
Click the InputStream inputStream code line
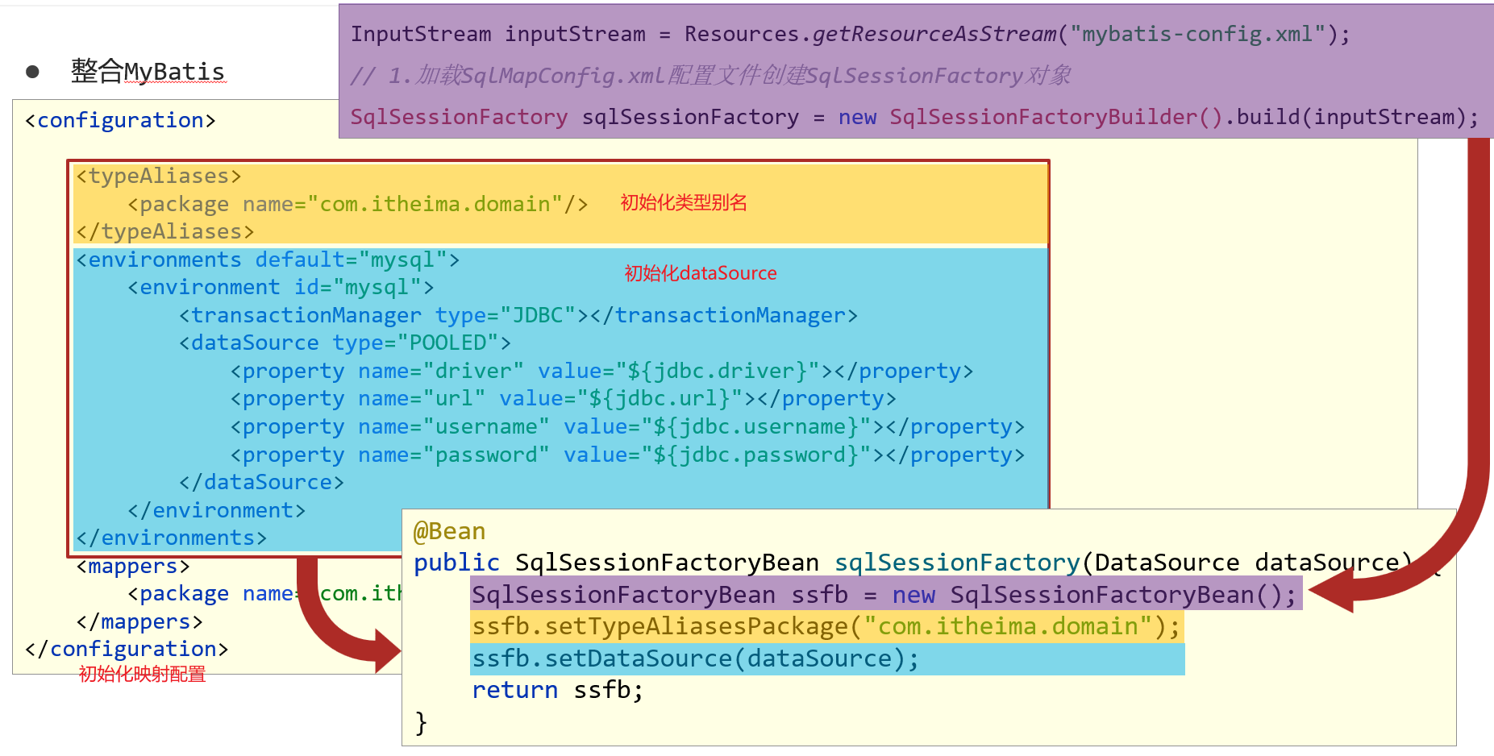(x=850, y=34)
